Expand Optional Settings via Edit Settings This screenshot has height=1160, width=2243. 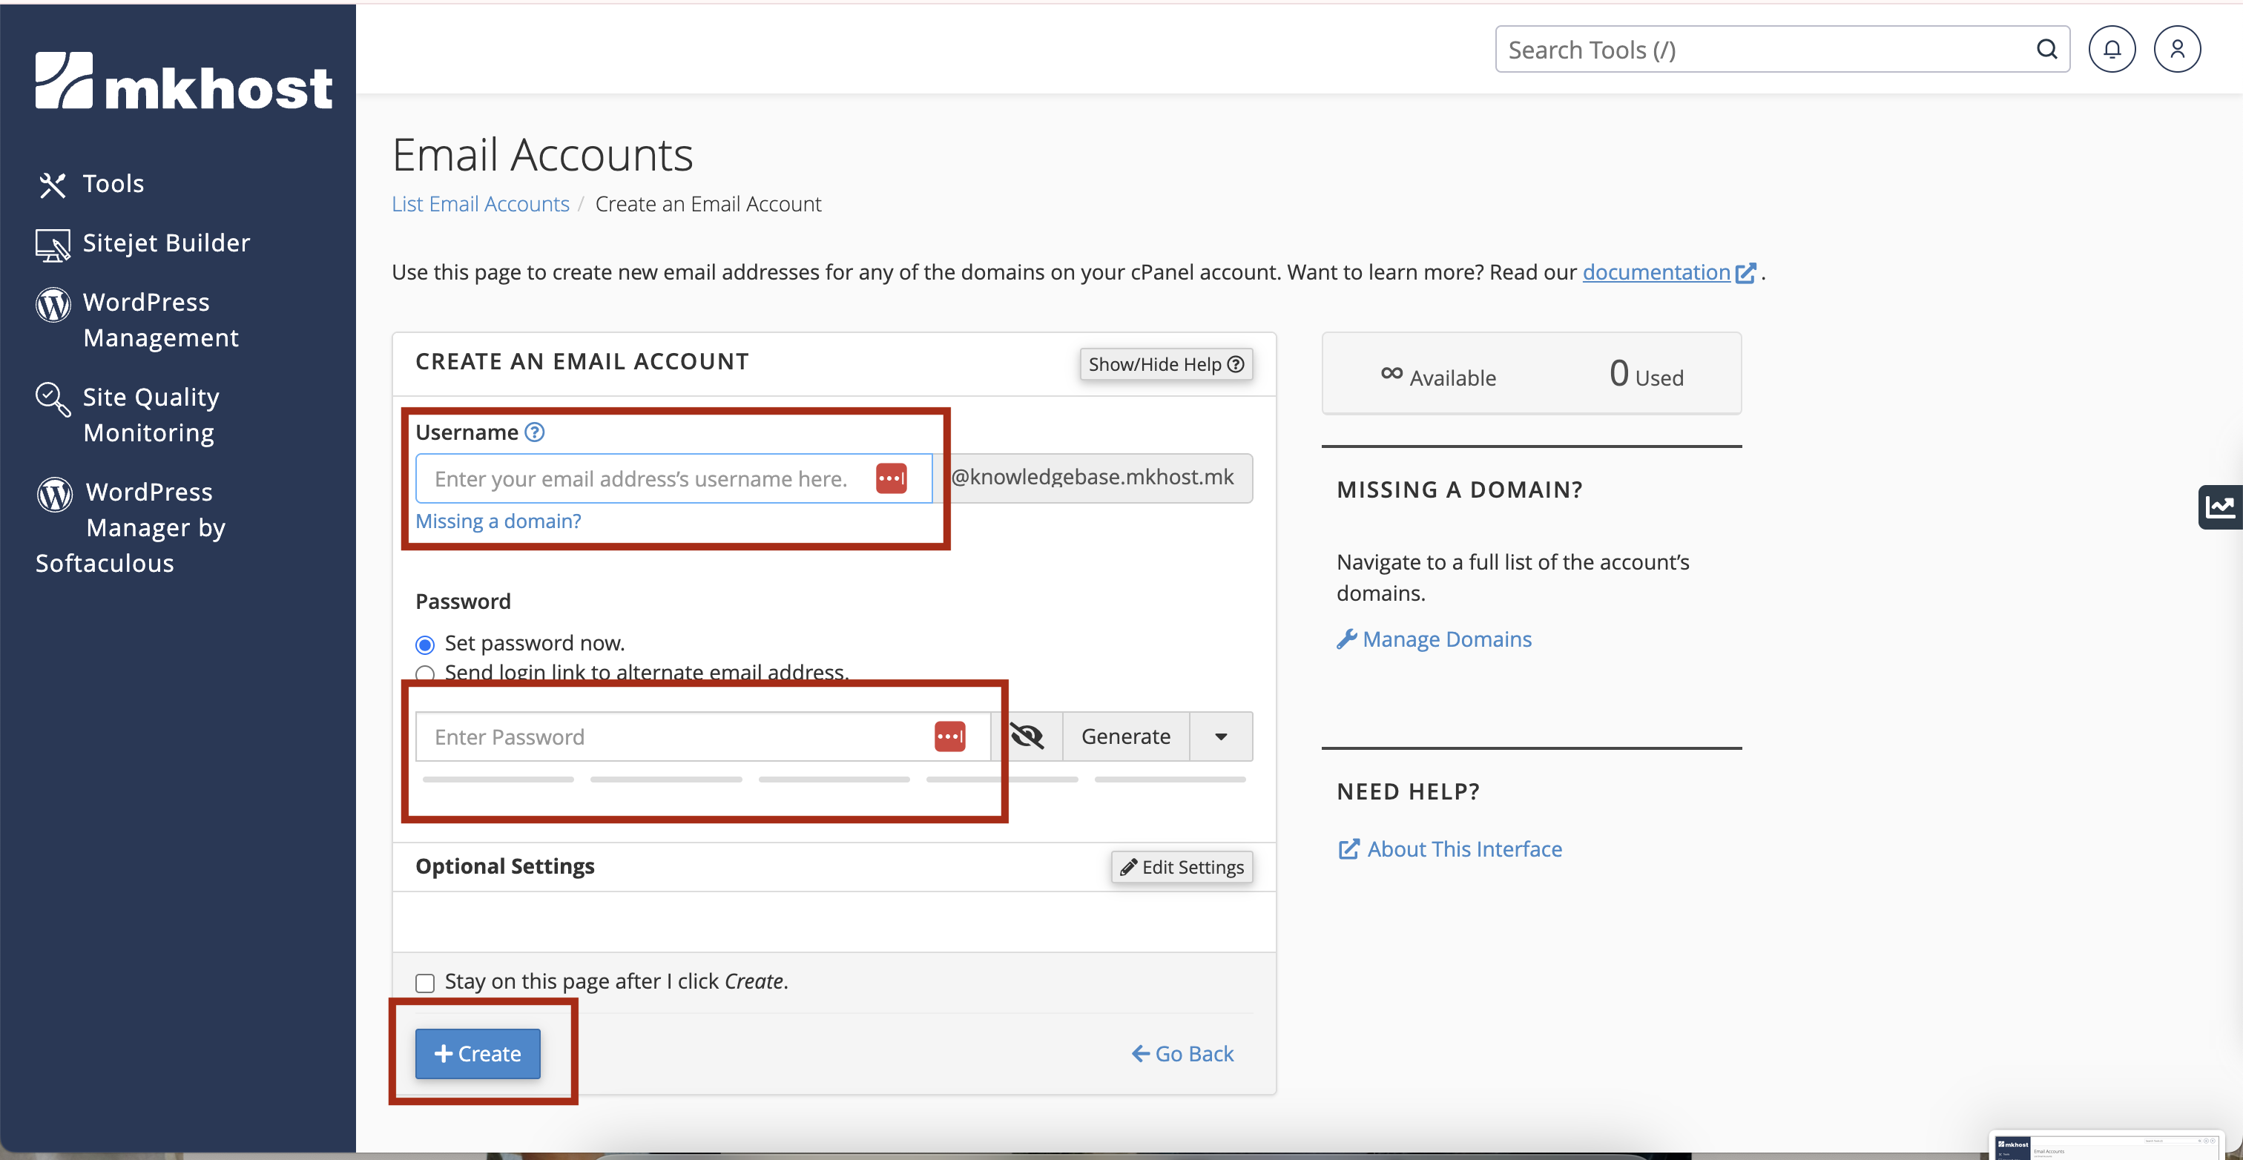1182,867
